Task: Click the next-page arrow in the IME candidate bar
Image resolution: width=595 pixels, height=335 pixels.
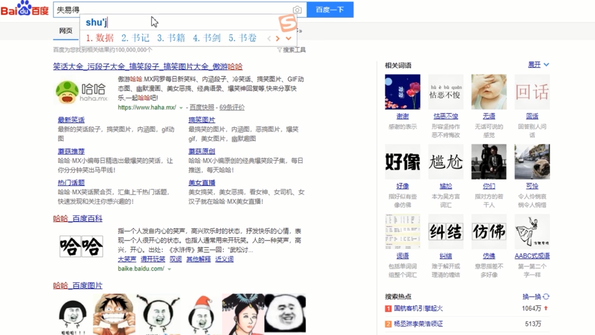Action: (278, 39)
